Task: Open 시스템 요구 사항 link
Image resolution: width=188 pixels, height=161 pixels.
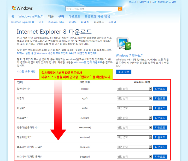Action: tap(26, 71)
